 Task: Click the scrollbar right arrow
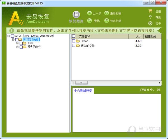(x=160, y=83)
